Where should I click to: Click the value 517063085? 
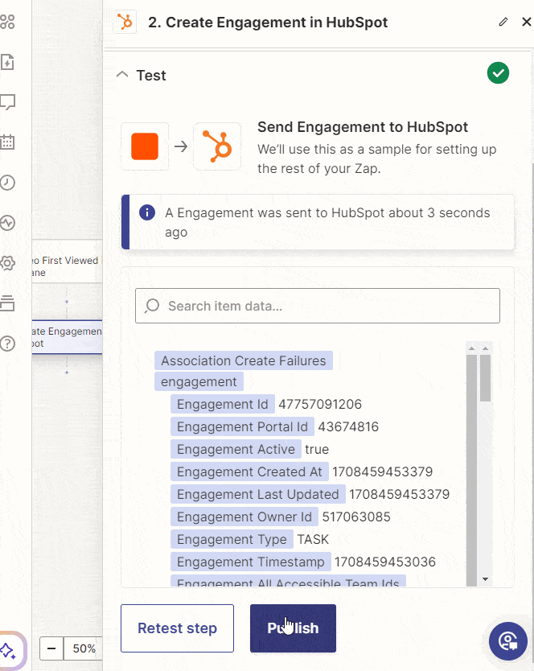pyautogui.click(x=356, y=517)
